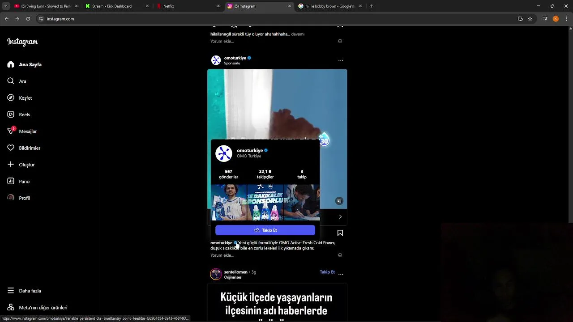Go back in browser history
The image size is (573, 322).
[x=6, y=19]
